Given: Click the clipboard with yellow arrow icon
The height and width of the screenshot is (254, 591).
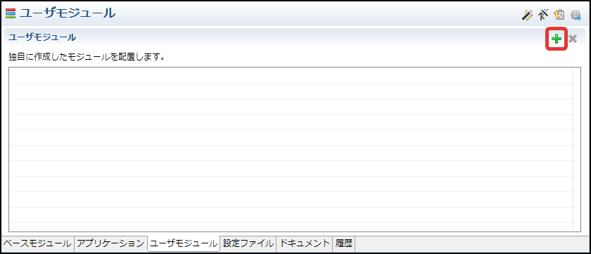Looking at the screenshot, I should click(559, 15).
